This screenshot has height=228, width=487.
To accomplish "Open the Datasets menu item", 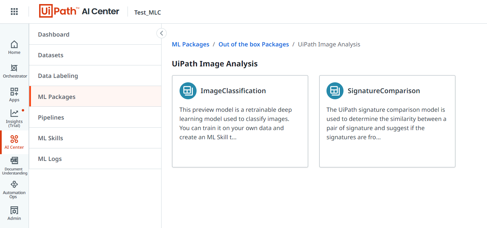I will pyautogui.click(x=51, y=55).
